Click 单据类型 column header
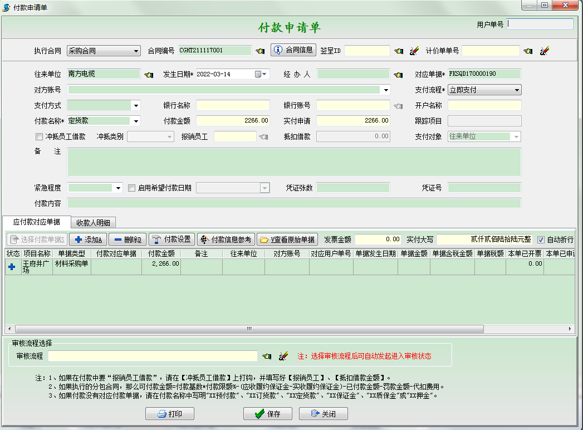This screenshot has width=583, height=430. tap(72, 253)
